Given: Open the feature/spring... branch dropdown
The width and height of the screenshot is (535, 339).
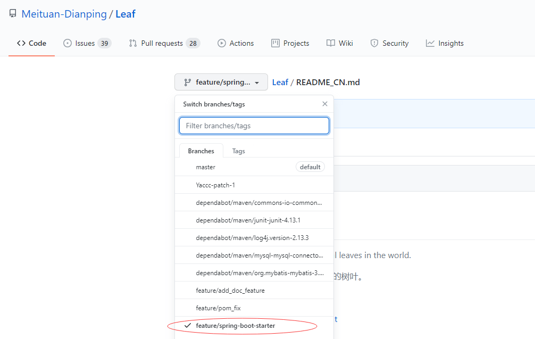Looking at the screenshot, I should 221,82.
